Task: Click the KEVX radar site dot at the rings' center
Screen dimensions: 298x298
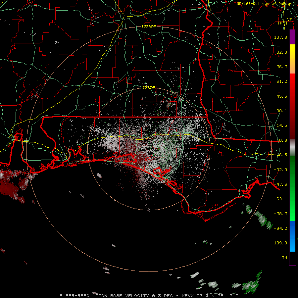Action: click(x=149, y=149)
